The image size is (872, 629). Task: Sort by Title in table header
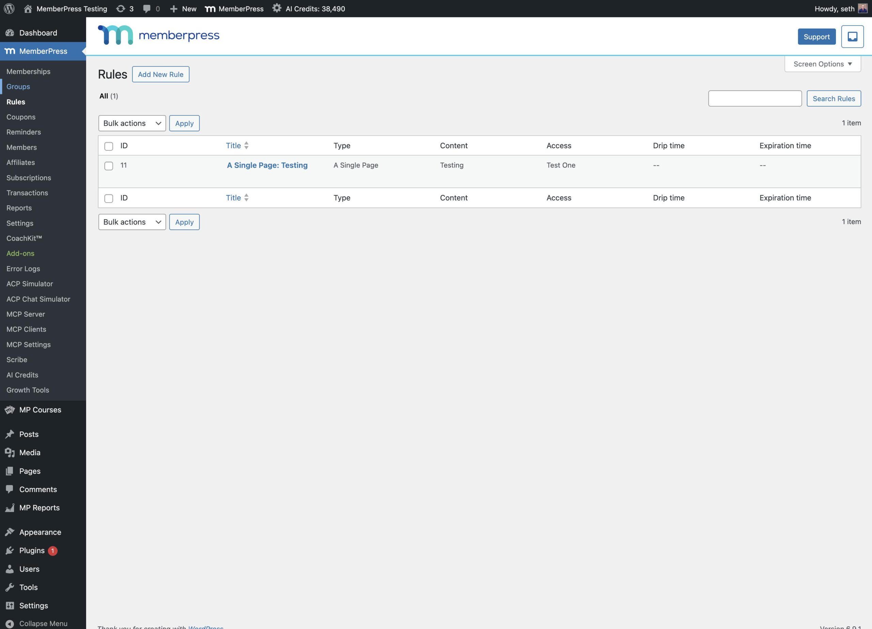point(237,145)
